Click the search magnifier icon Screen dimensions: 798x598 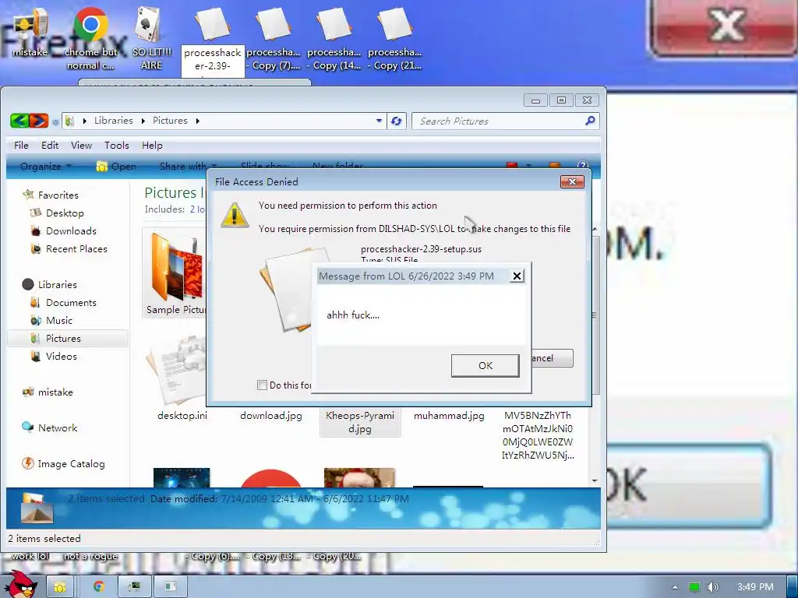coord(590,121)
